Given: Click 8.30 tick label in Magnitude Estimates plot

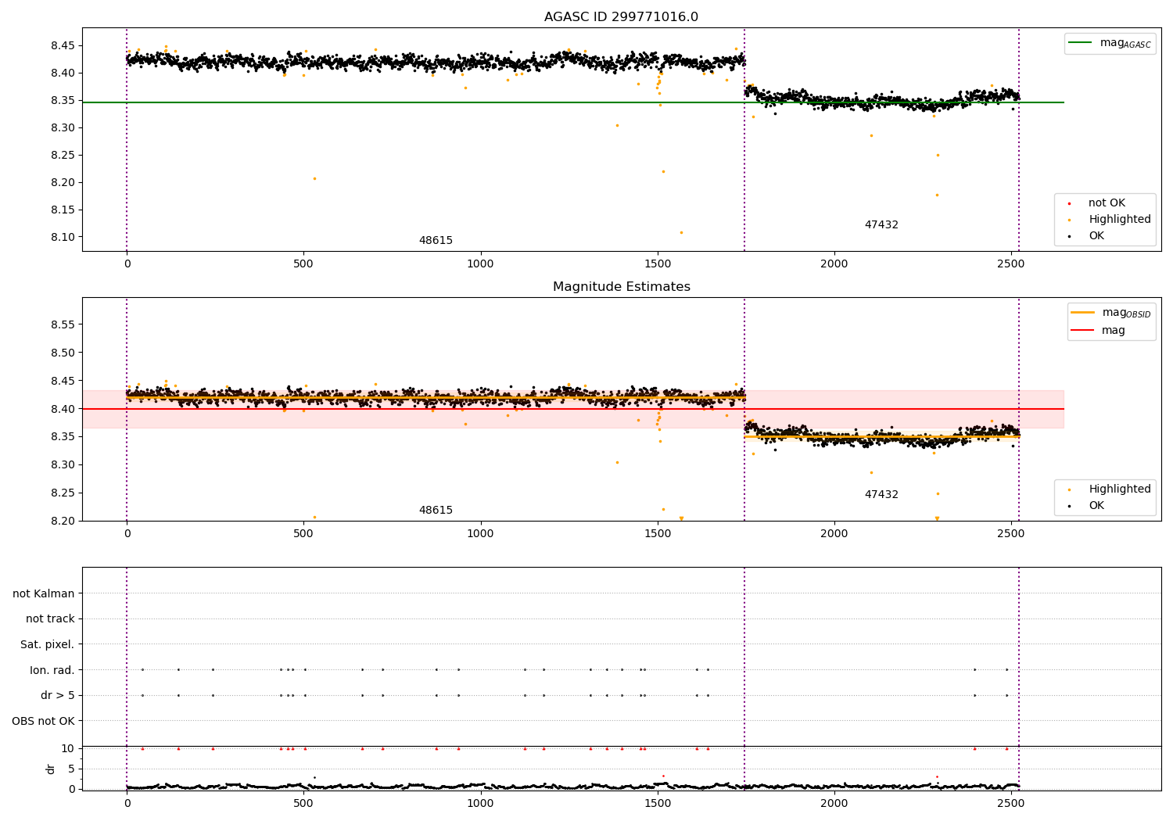Looking at the screenshot, I should click(62, 465).
